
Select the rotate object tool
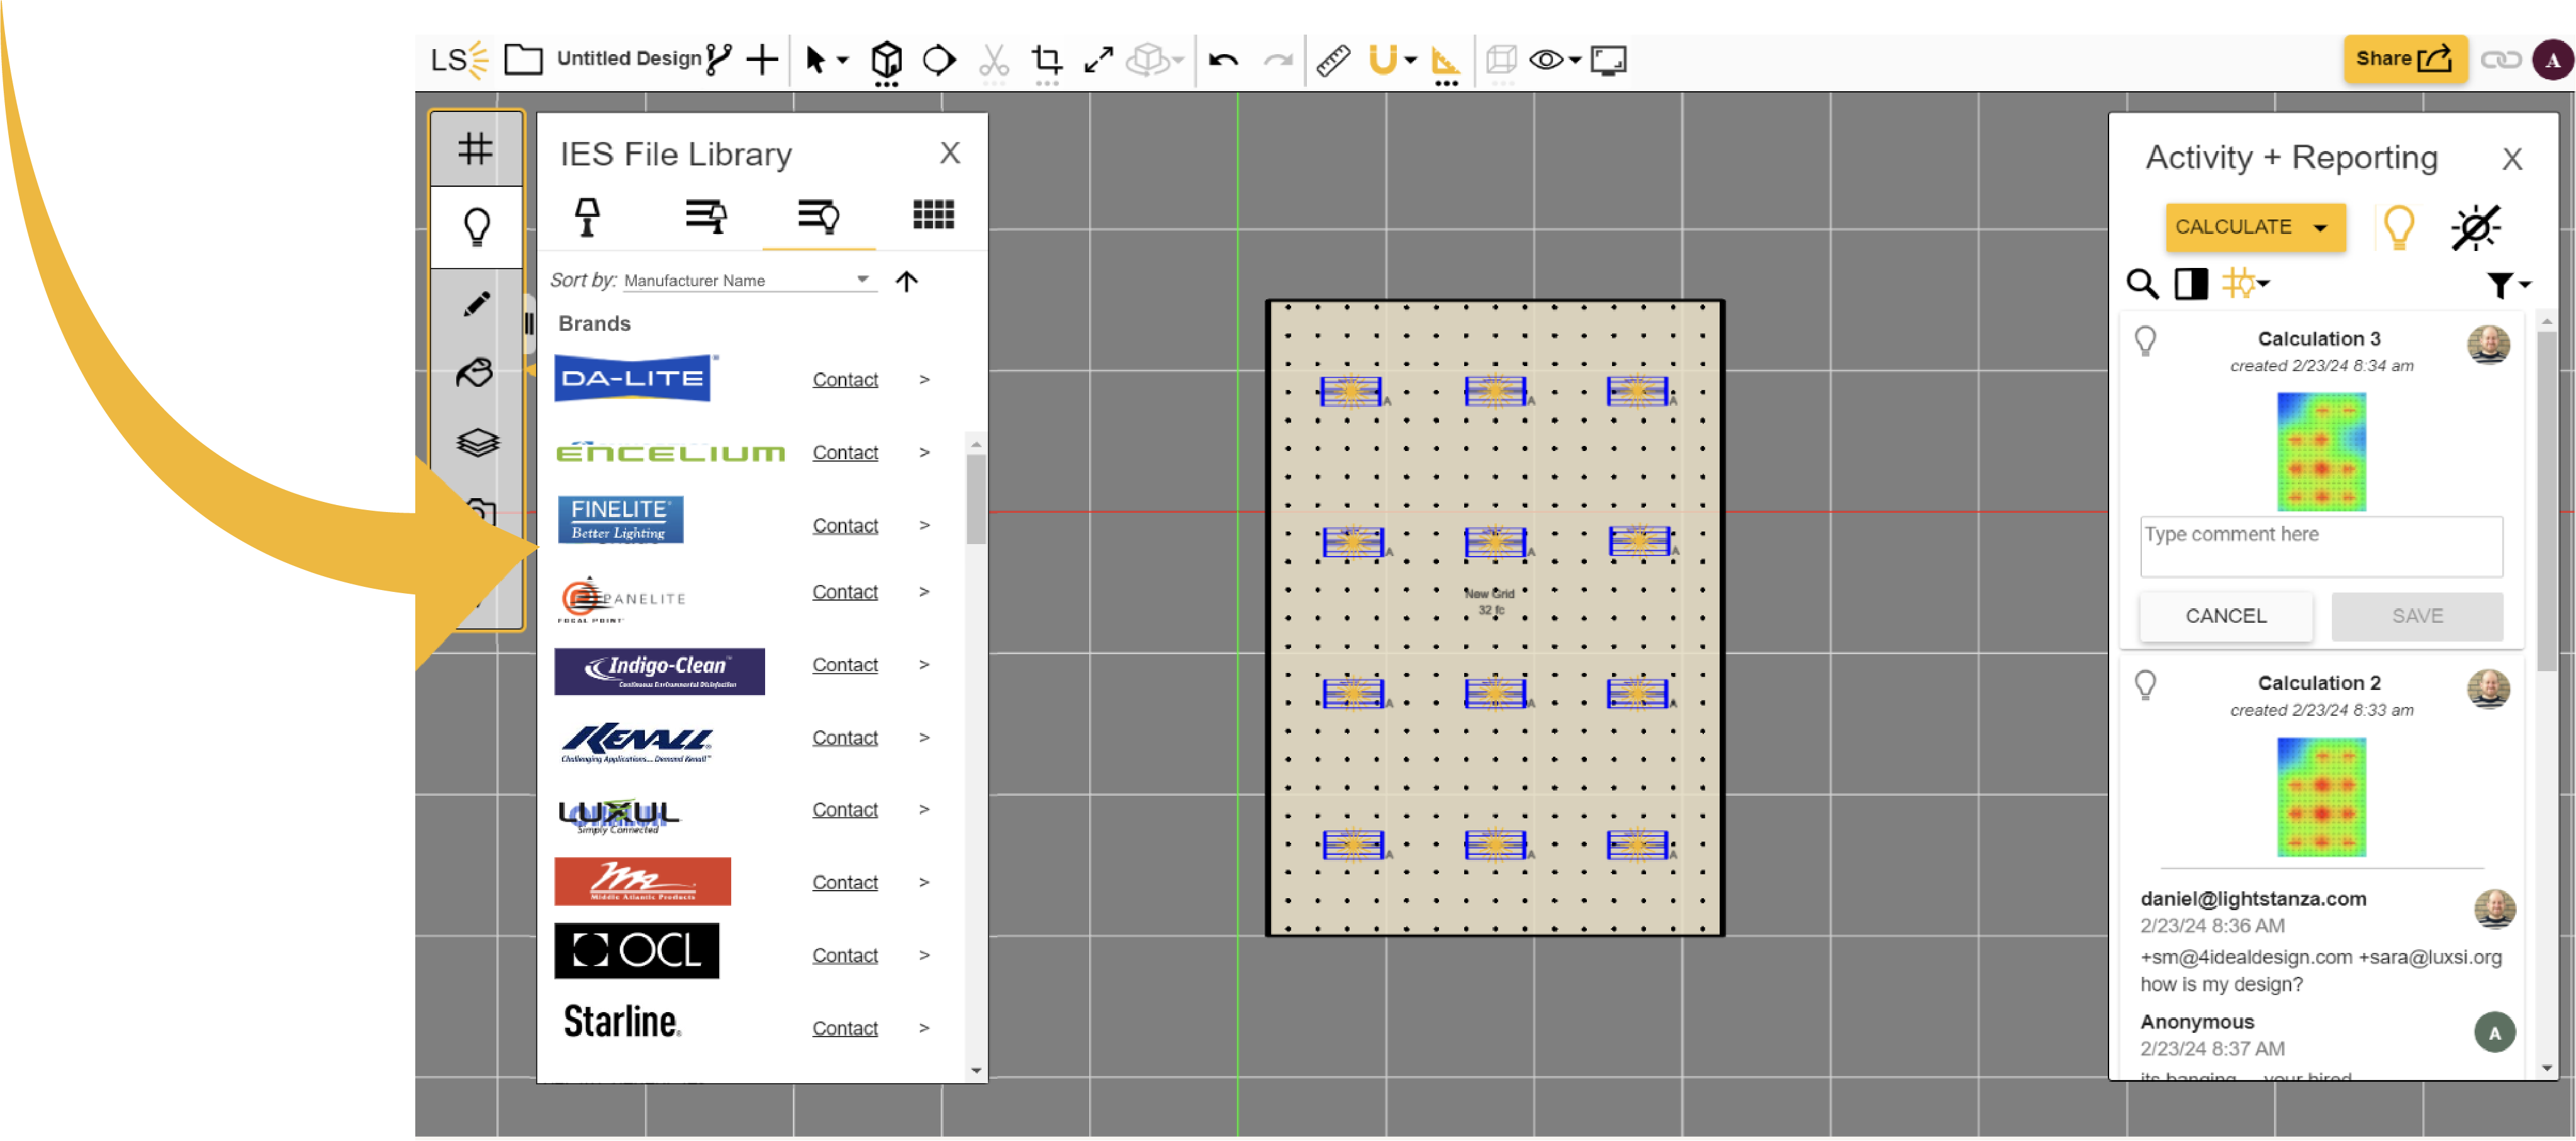[939, 60]
